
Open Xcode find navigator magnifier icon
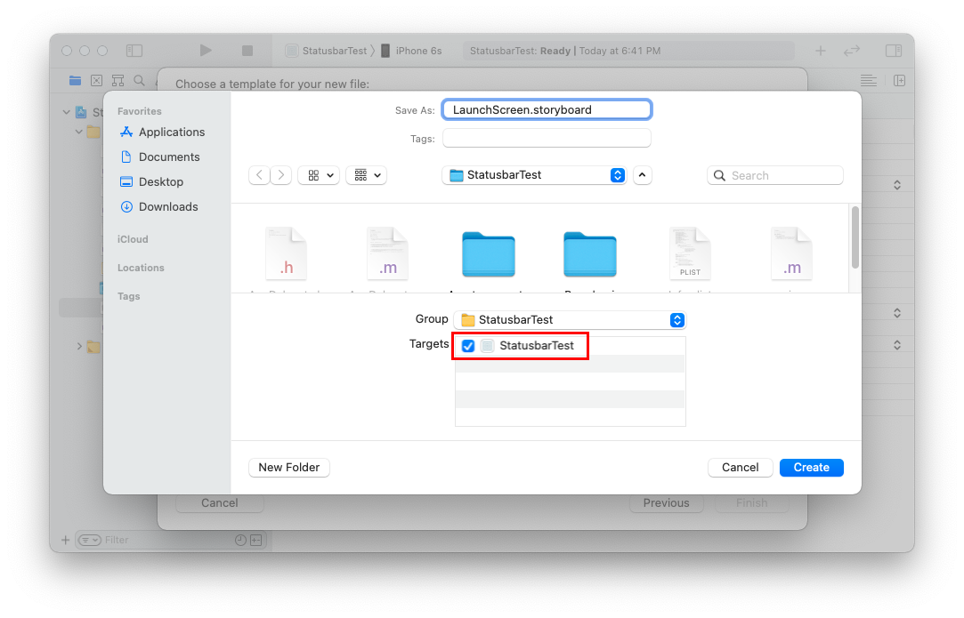(x=140, y=81)
